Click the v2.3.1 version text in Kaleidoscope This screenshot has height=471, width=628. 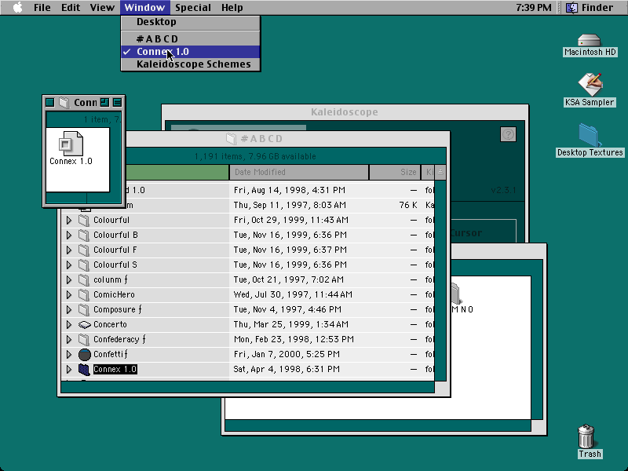503,190
